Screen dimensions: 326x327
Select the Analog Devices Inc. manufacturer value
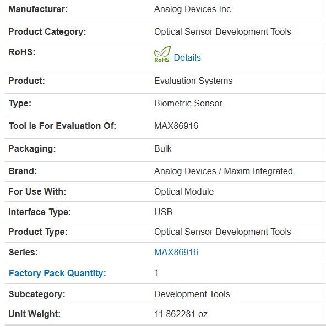193,9
